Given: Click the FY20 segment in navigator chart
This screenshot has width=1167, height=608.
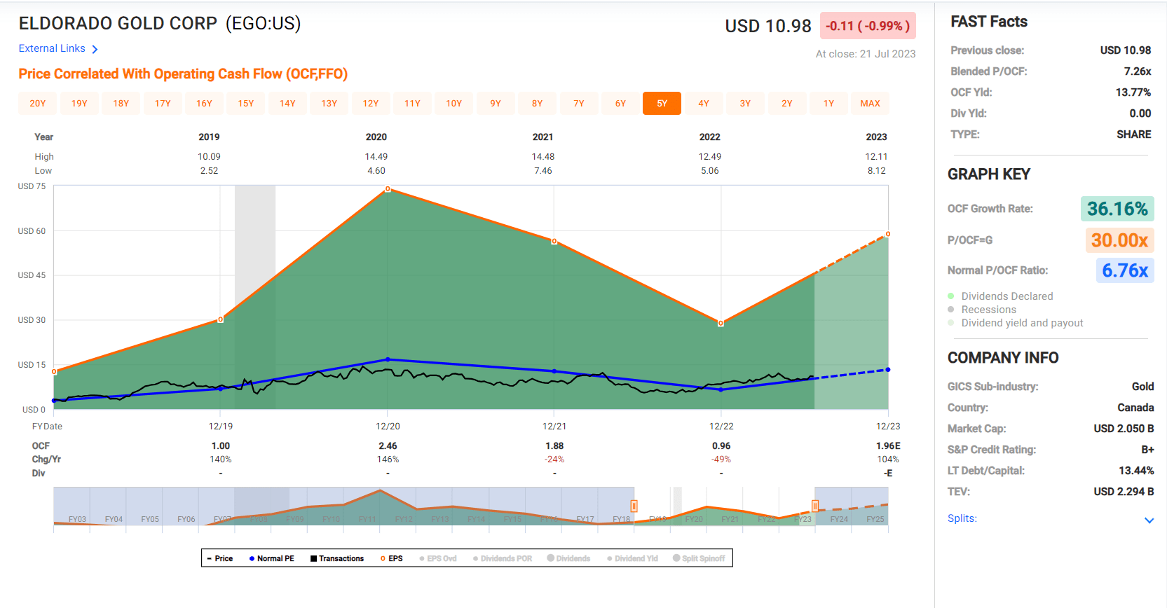Looking at the screenshot, I should coord(694,519).
